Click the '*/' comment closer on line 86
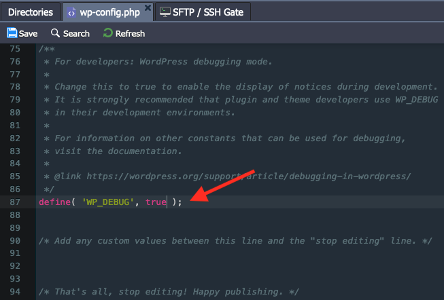This screenshot has width=444, height=300. point(49,189)
